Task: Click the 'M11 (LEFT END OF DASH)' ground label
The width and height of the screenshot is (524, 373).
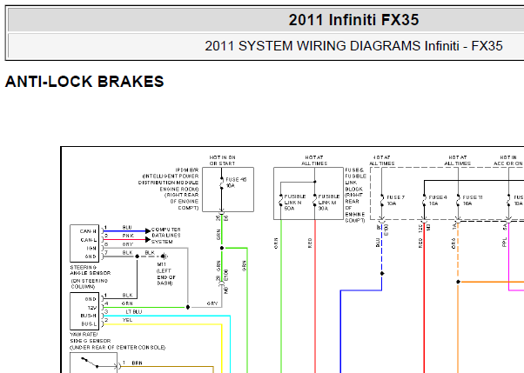Action: [x=165, y=274]
